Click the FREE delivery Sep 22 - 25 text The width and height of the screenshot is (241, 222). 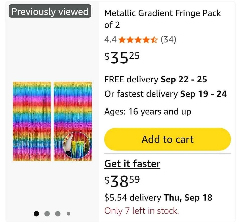155,79
